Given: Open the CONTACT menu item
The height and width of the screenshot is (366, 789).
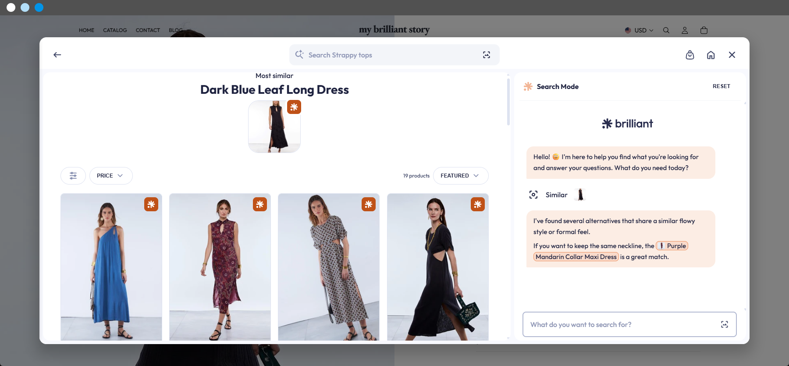Looking at the screenshot, I should pyautogui.click(x=148, y=30).
